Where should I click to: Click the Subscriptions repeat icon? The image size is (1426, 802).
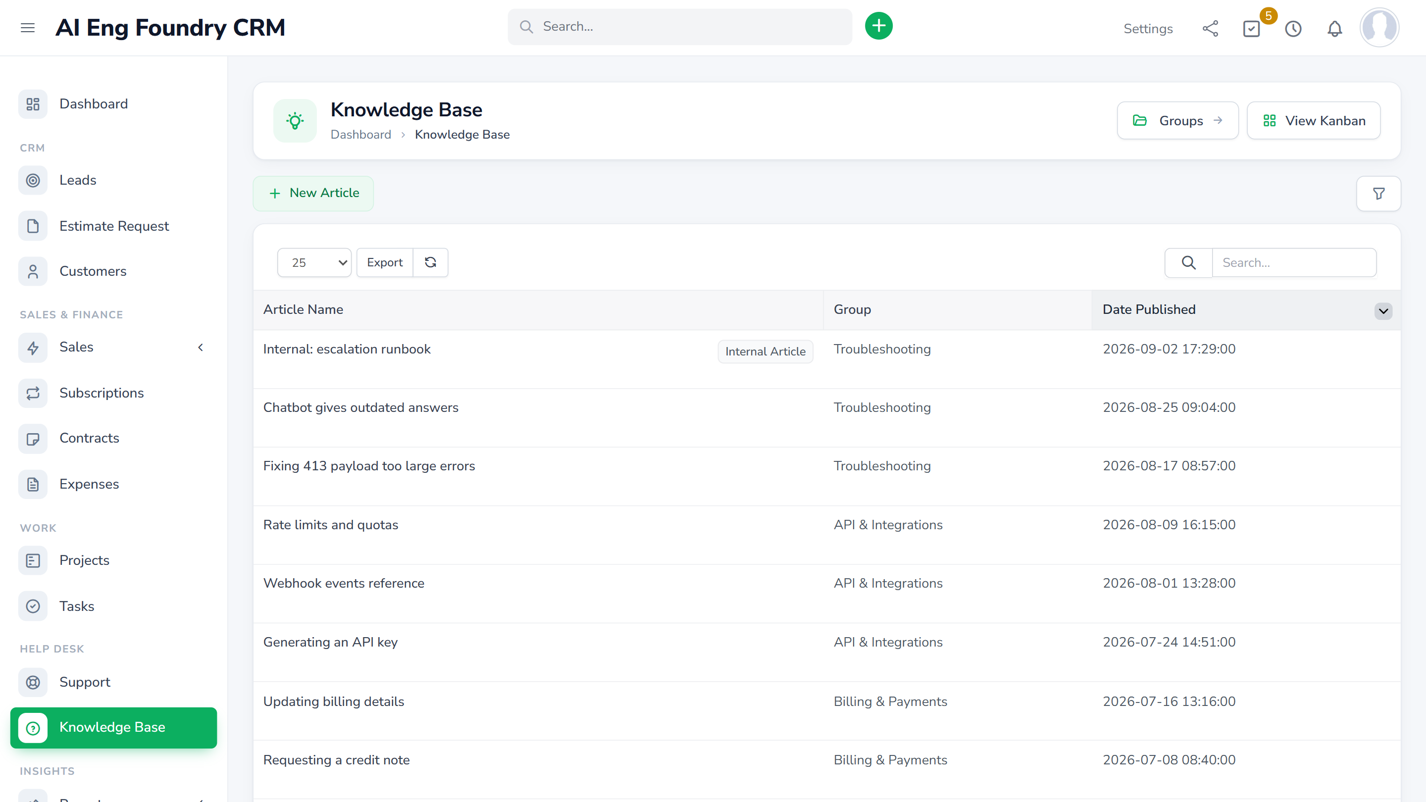pos(33,393)
